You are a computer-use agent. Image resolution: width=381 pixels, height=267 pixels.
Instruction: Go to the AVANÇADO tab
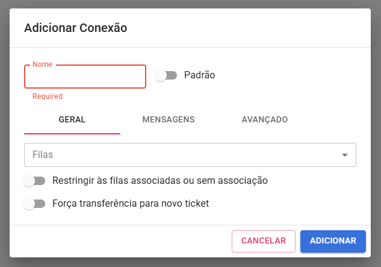264,119
